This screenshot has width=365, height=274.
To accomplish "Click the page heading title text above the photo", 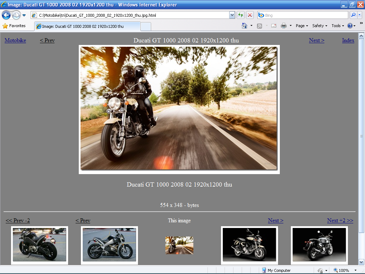I will click(186, 40).
